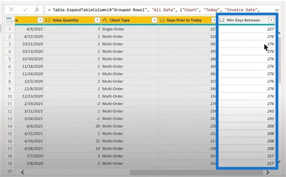This screenshot has width=286, height=177.
Task: Click the Single-Order cell
Action: (x=129, y=29)
